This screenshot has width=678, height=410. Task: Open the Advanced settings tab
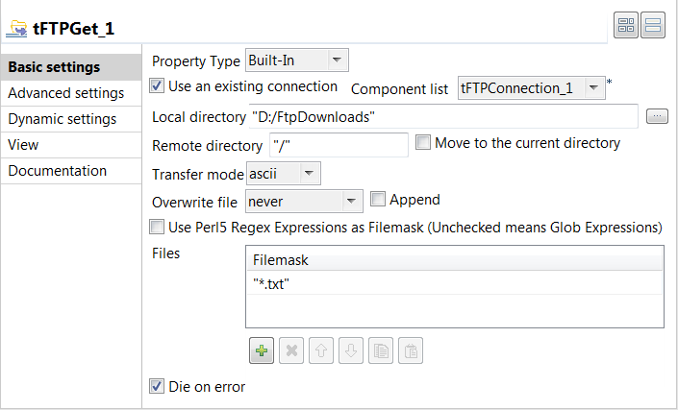click(x=65, y=93)
